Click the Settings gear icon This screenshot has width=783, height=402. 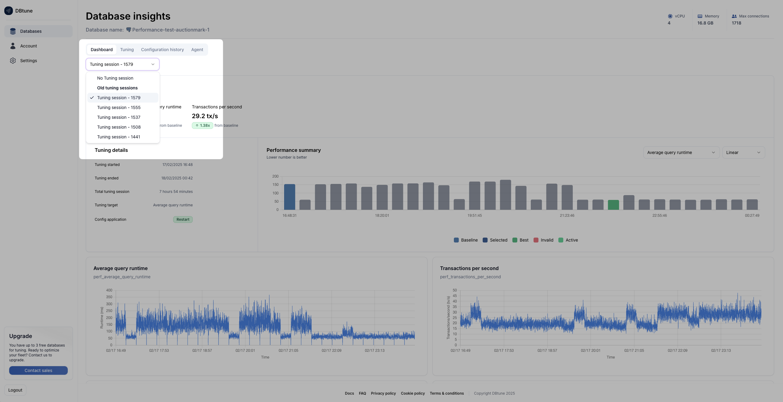[x=13, y=61]
